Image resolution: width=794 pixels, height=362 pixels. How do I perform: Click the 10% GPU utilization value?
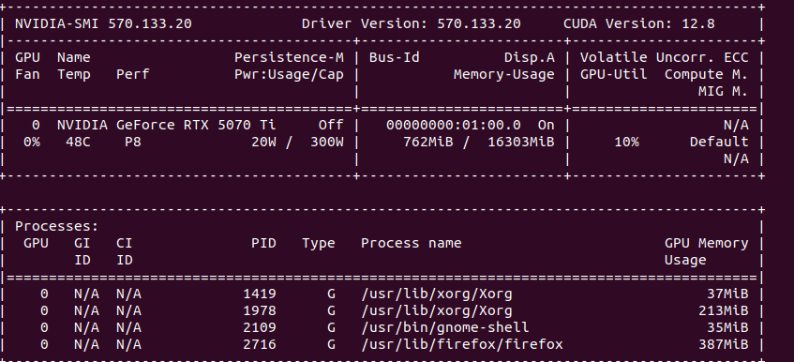pyautogui.click(x=626, y=143)
